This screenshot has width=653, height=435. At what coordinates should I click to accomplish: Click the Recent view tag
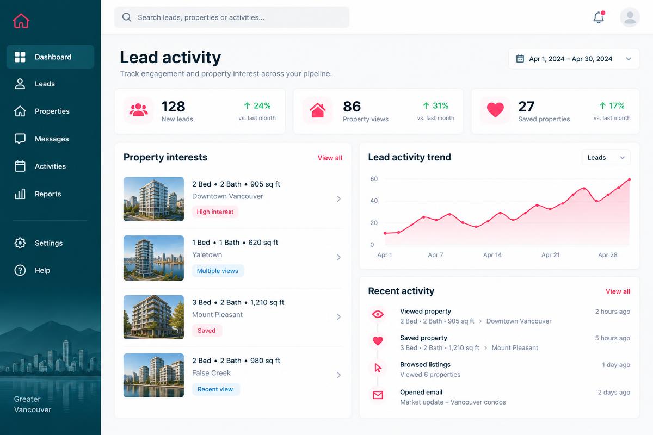(x=215, y=389)
